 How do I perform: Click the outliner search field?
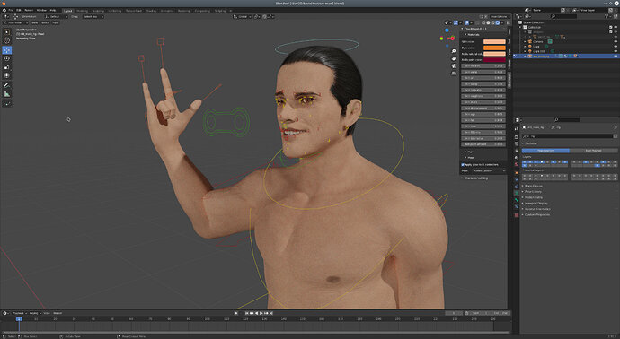564,16
